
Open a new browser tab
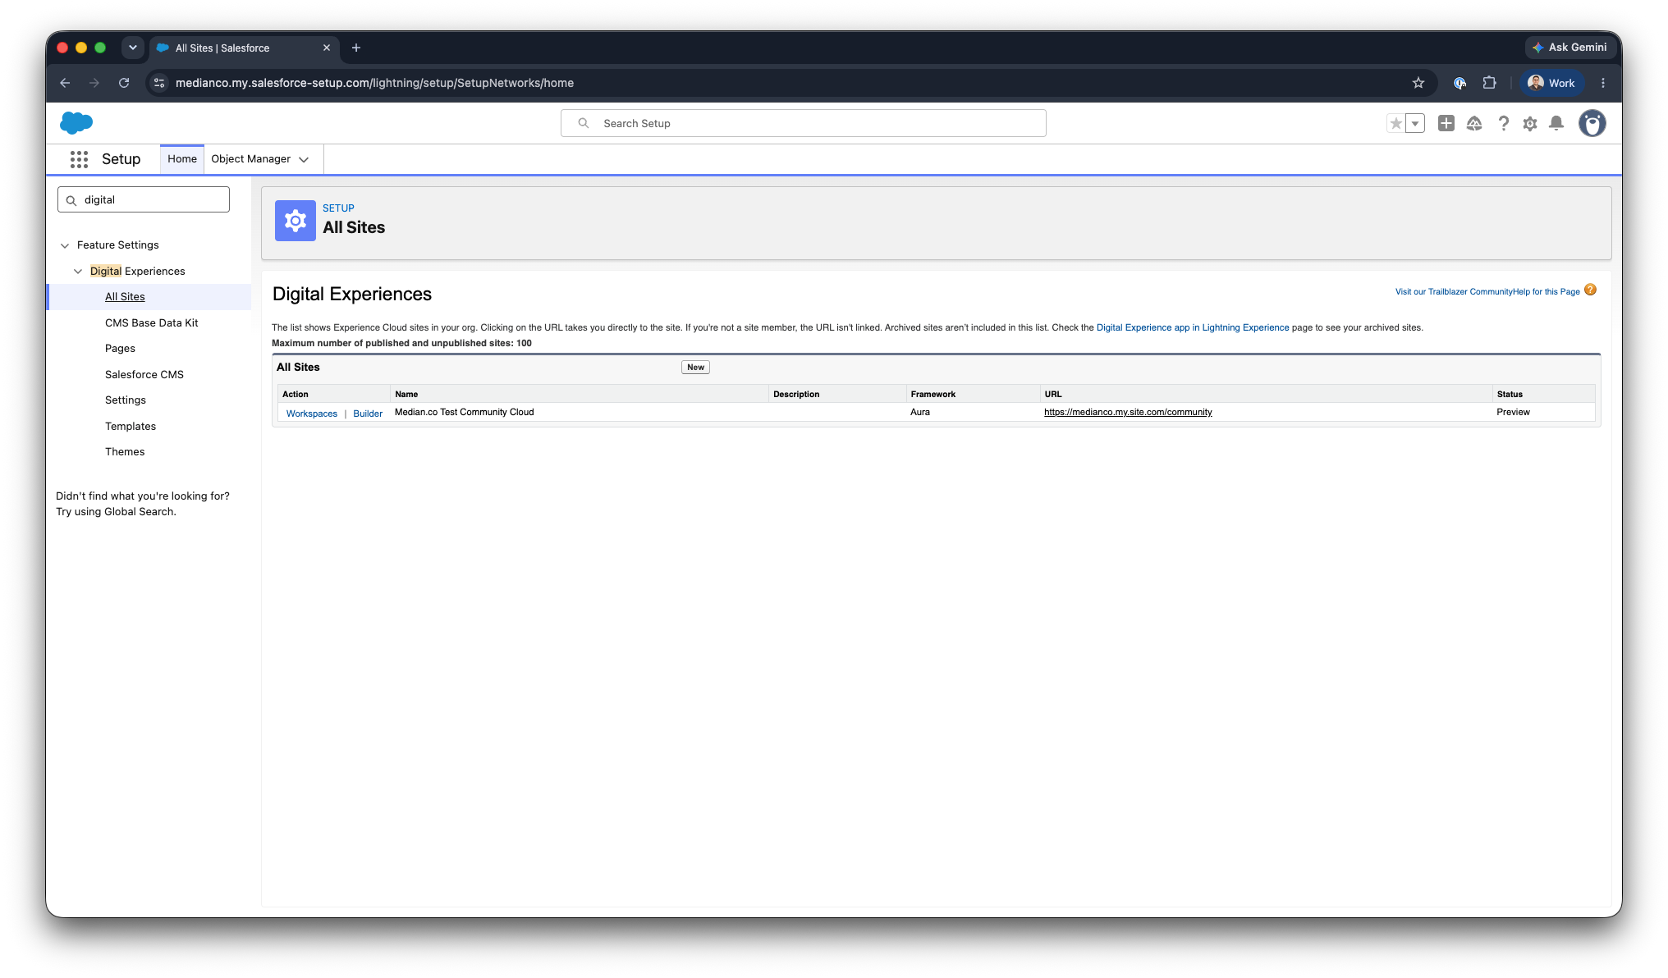pos(356,48)
